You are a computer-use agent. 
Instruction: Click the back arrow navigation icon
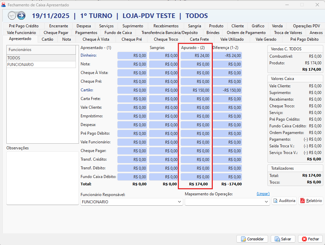click(12, 16)
